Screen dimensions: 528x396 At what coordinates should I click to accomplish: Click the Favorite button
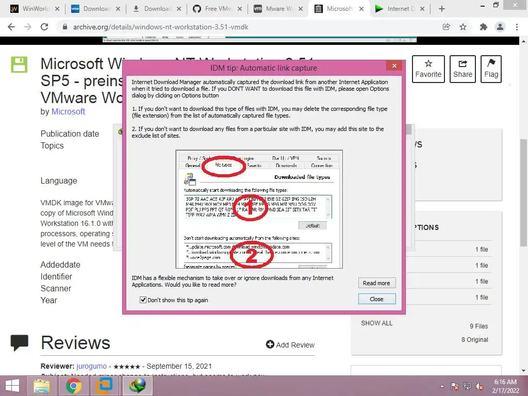(x=428, y=69)
